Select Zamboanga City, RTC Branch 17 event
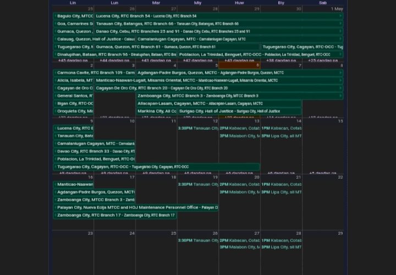The width and height of the screenshot is (396, 275). click(114, 215)
